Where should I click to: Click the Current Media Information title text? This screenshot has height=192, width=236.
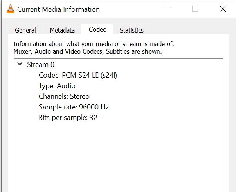coord(59,9)
